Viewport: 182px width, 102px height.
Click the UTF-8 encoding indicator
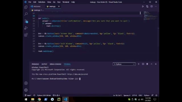[x=135, y=95]
